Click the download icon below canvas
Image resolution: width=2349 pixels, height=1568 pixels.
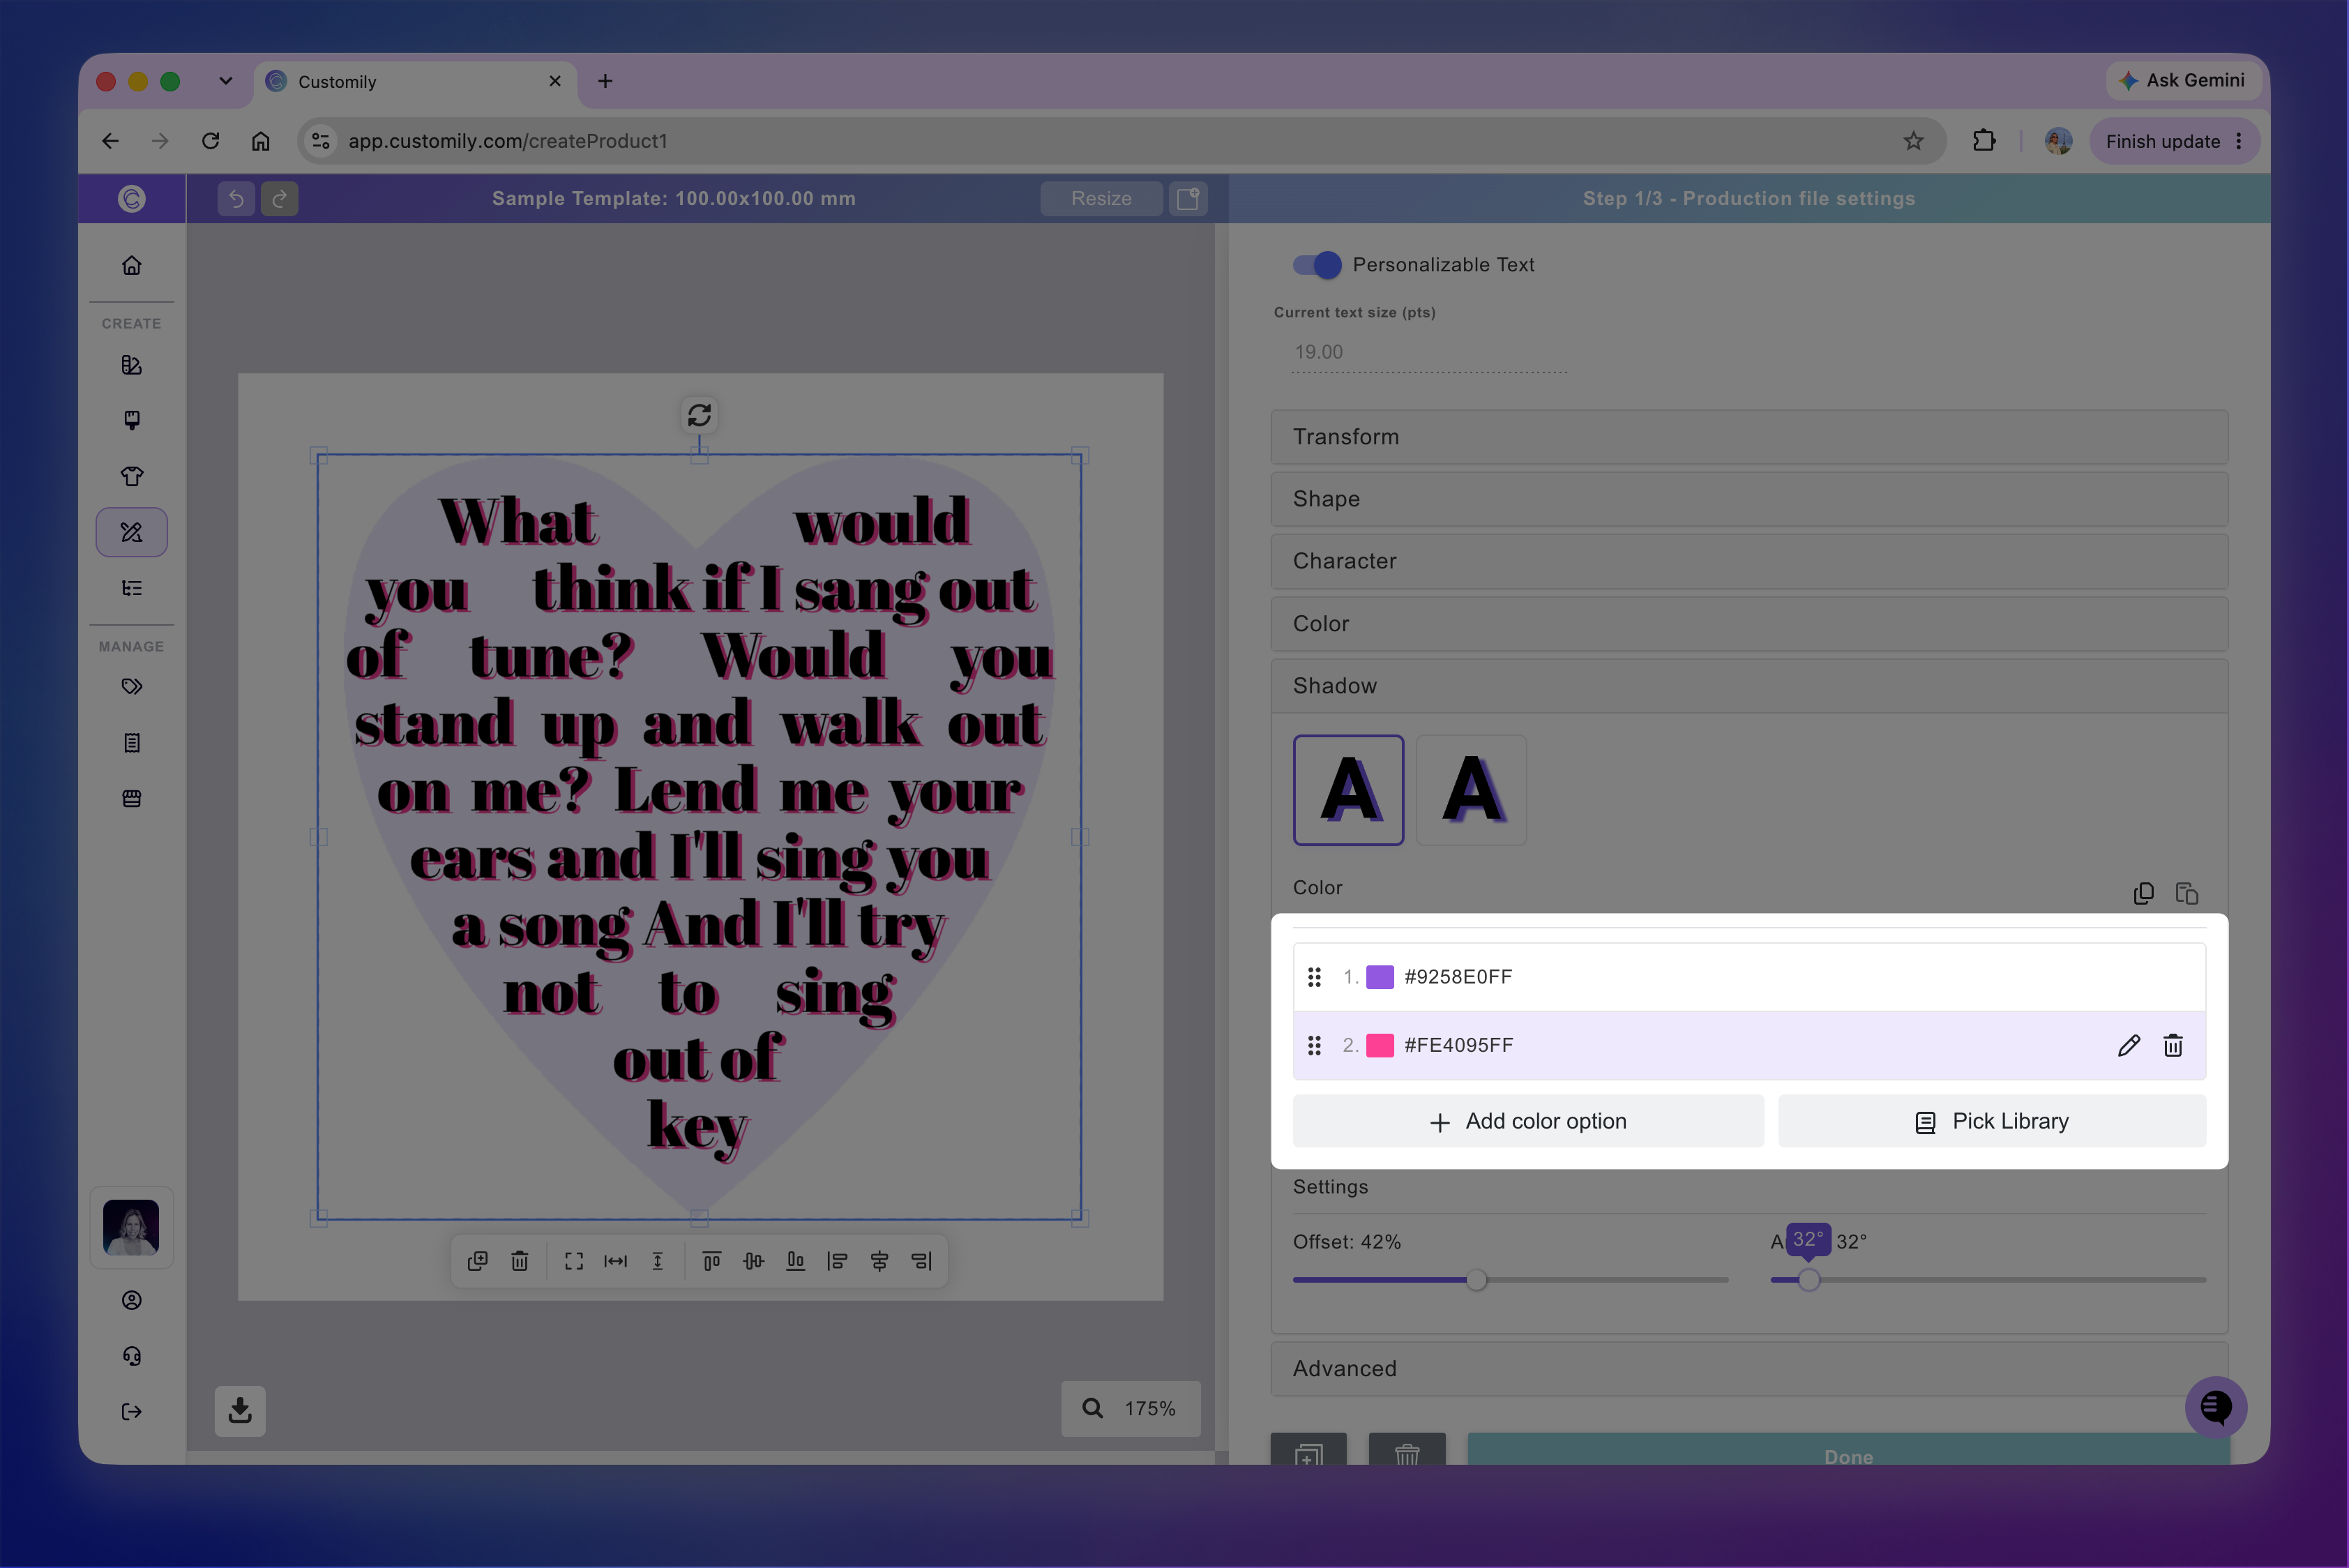click(240, 1410)
